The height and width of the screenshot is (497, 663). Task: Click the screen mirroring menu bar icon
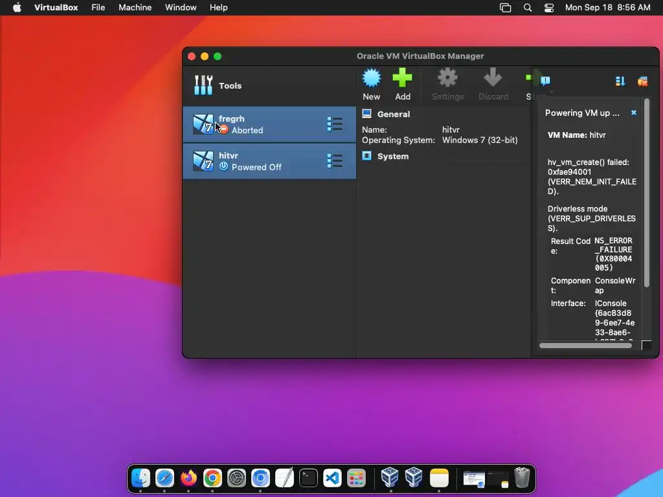tap(505, 8)
